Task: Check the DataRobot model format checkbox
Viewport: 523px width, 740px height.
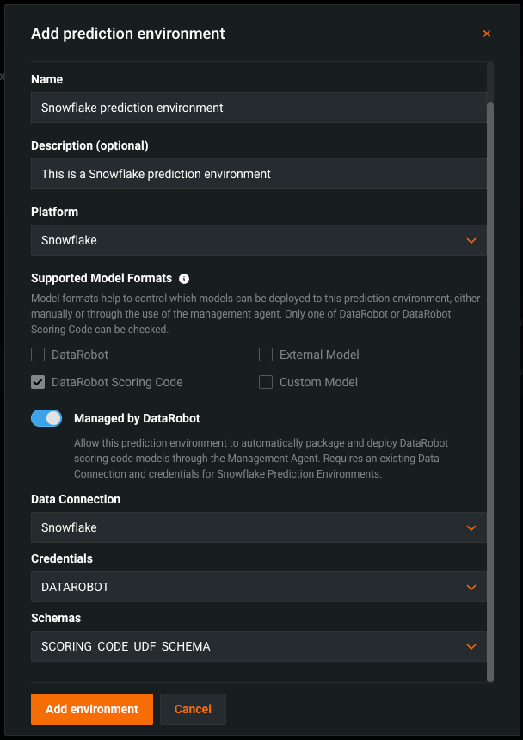Action: pyautogui.click(x=38, y=355)
